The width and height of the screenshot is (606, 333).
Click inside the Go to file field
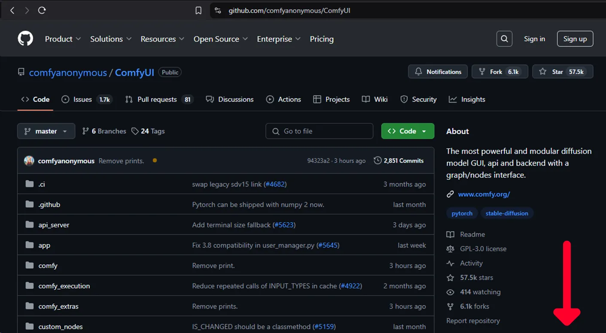point(319,131)
